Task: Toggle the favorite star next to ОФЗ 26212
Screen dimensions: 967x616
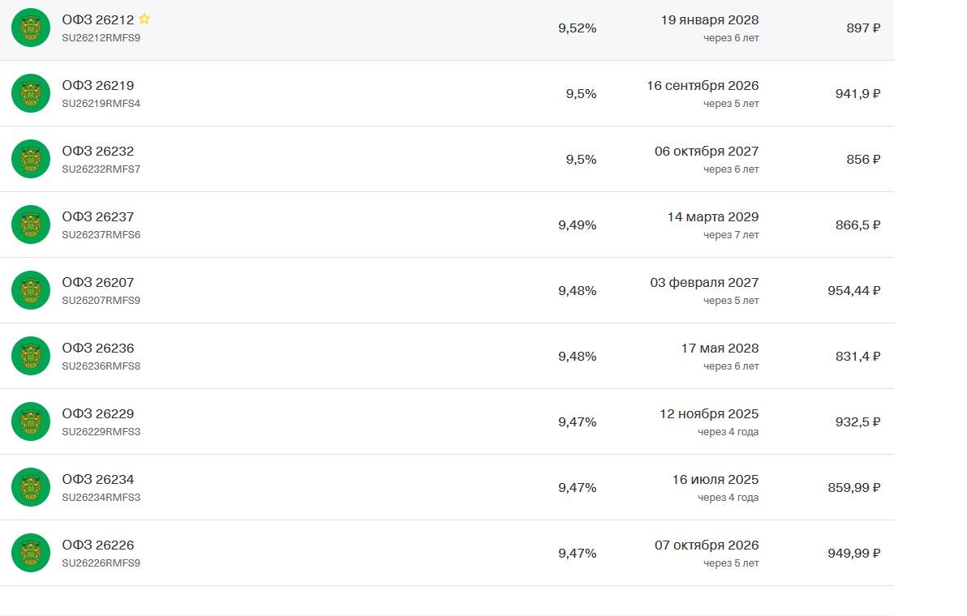Action: (144, 19)
